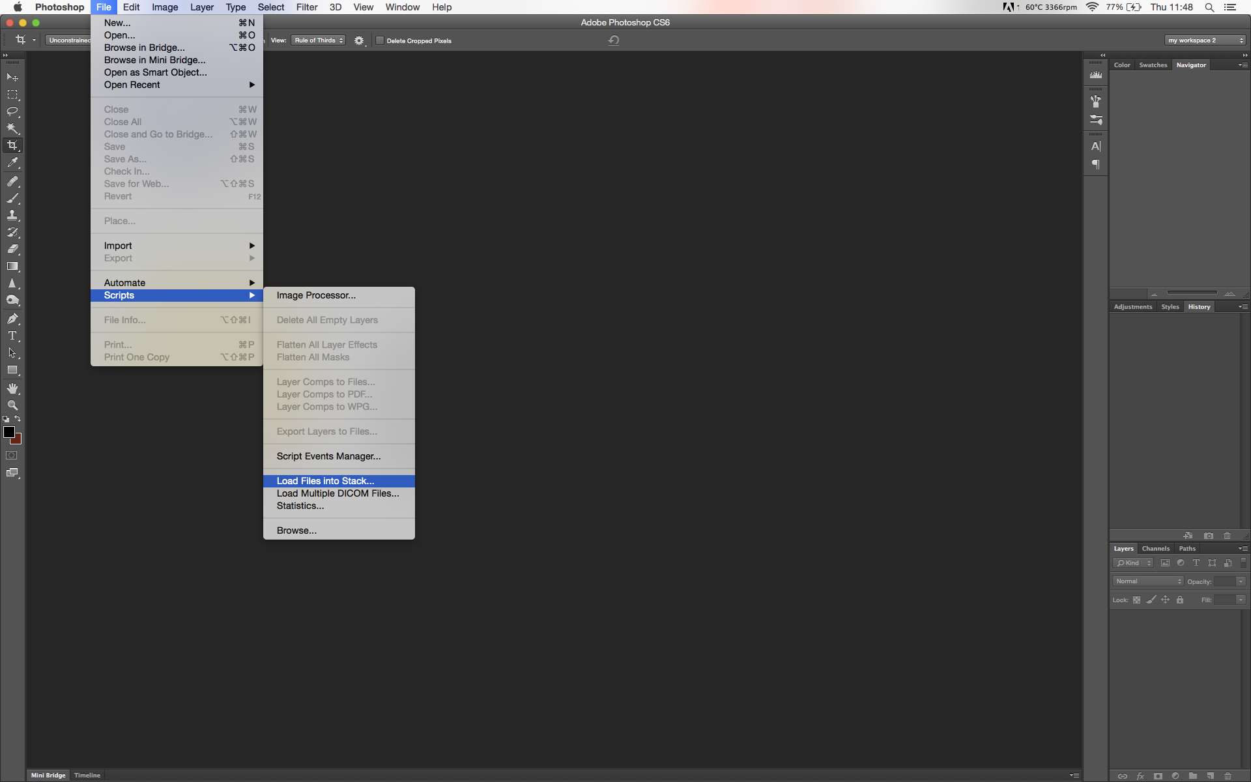Viewport: 1251px width, 782px height.
Task: Click History panel camera snapshot icon
Action: click(x=1209, y=536)
